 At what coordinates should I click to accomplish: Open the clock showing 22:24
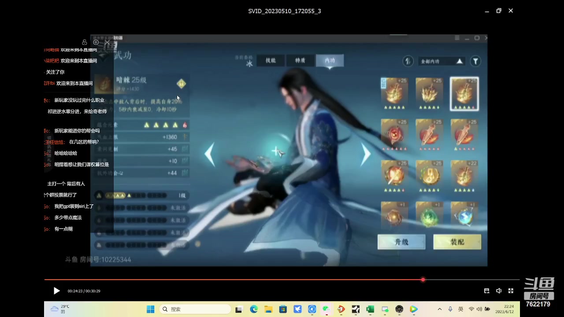click(505, 309)
